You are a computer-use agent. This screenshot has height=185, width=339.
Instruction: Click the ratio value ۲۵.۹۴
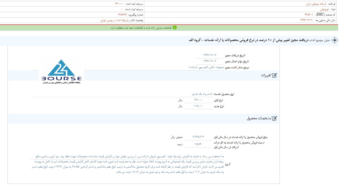pos(198,144)
